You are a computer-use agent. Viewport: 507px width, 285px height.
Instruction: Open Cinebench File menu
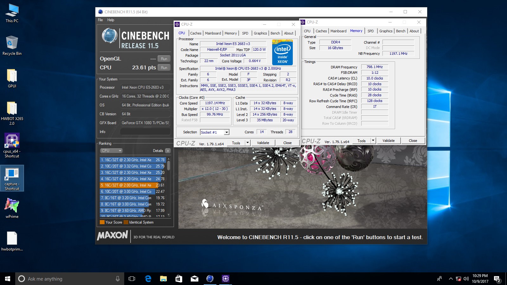pyautogui.click(x=100, y=20)
